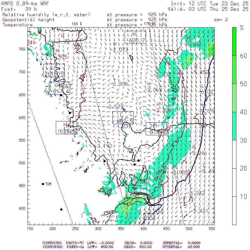Image resolution: width=250 pixels, height=250 pixels.
Task: Click the low temperature value '-2.906'
Action: point(119,84)
